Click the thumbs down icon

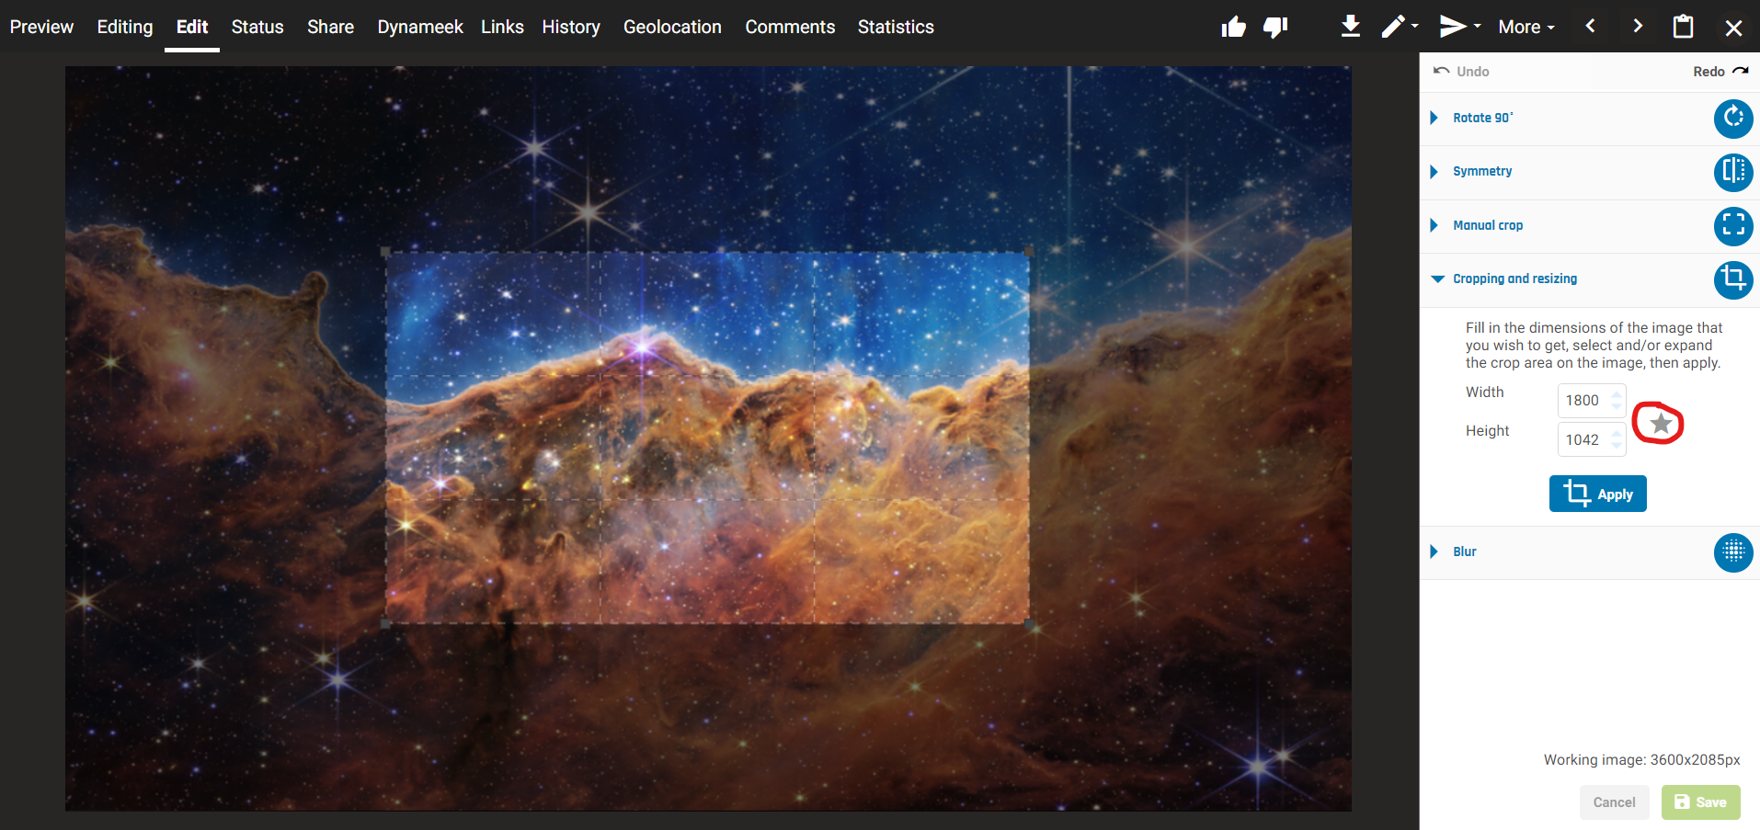[1275, 28]
